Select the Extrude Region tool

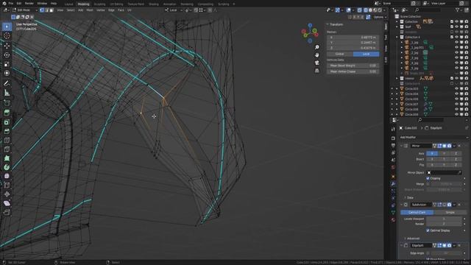[7, 113]
